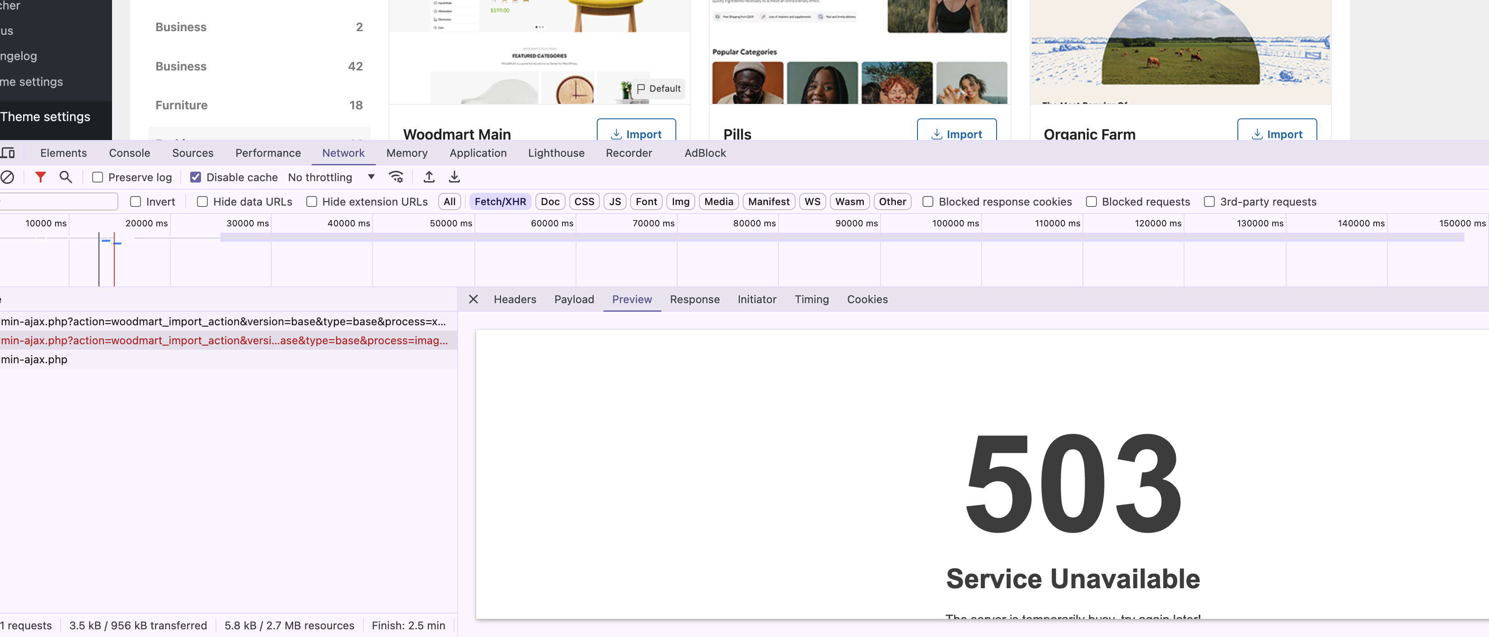
Task: Close the request details panel
Action: [473, 300]
